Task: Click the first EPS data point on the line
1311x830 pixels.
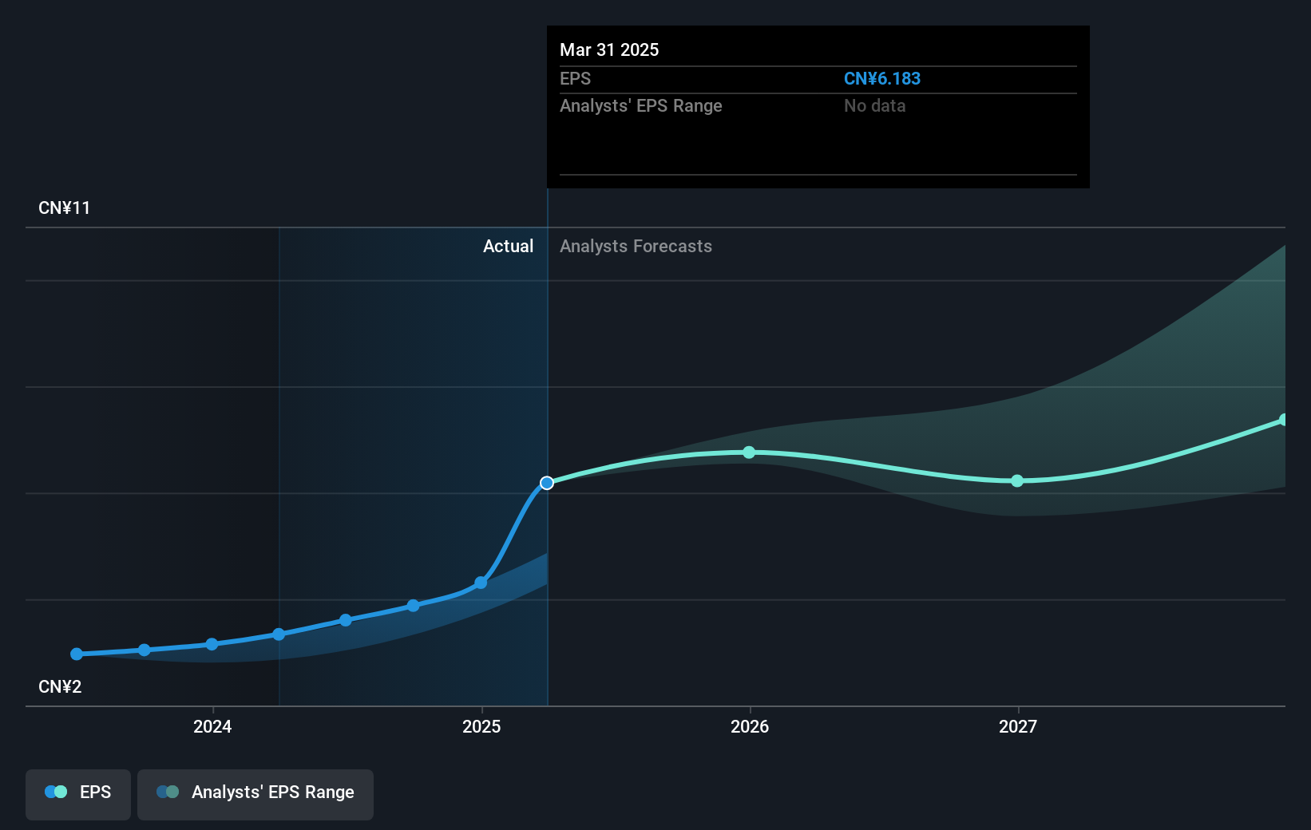Action: click(77, 654)
